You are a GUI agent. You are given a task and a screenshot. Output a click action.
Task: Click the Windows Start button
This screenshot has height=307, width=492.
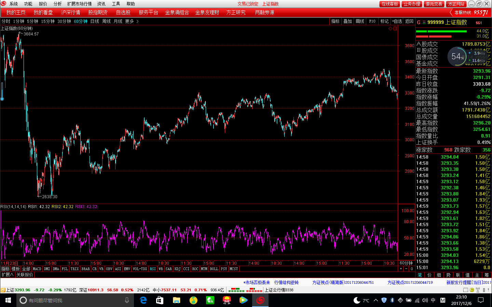[8, 300]
